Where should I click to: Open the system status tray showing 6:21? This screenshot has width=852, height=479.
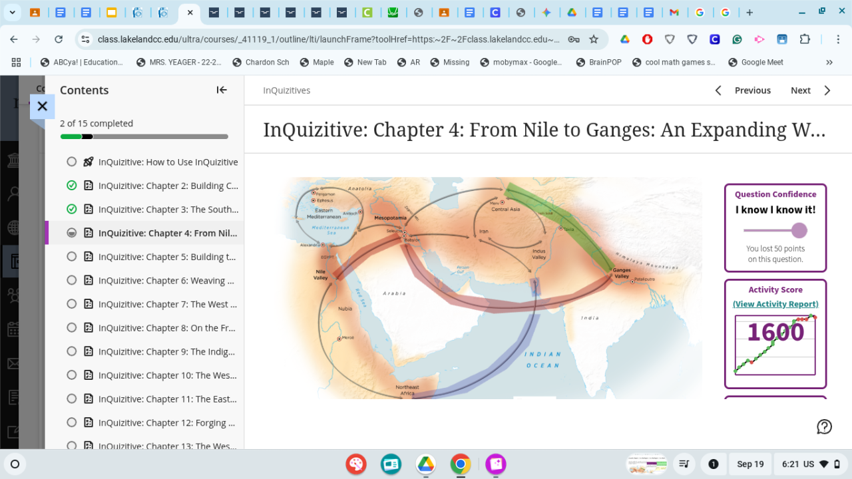812,464
